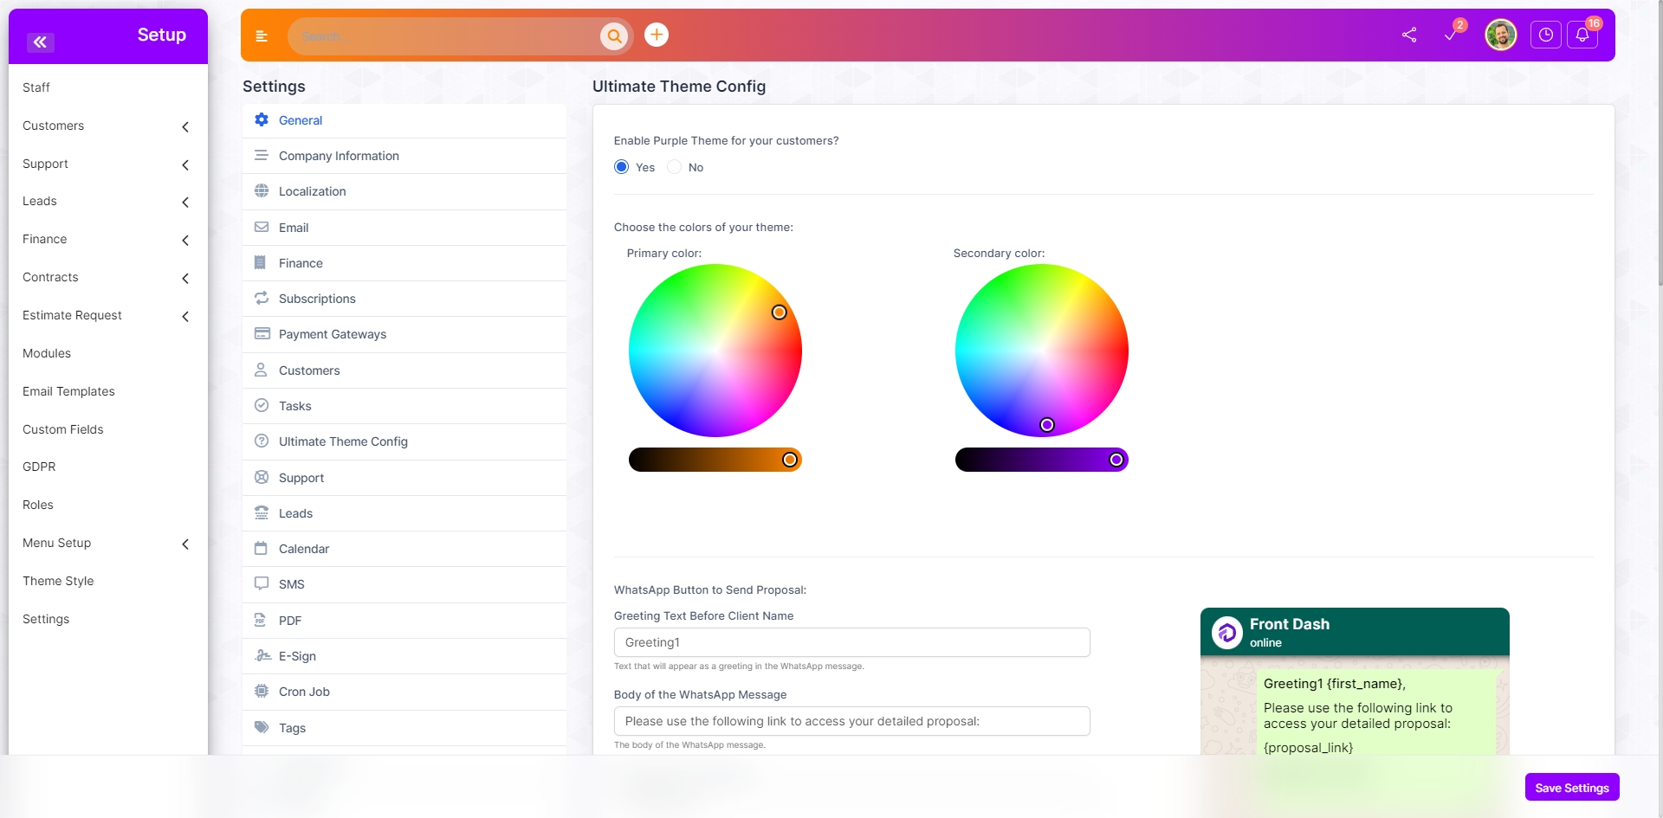Click the plus icon next to search
The width and height of the screenshot is (1663, 818).
click(657, 35)
